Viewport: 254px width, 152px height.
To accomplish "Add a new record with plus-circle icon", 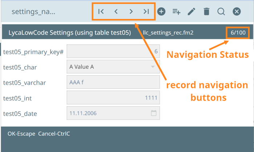I will 161,12.
